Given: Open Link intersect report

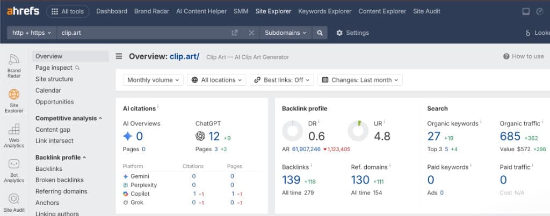Looking at the screenshot, I should pyautogui.click(x=54, y=141).
